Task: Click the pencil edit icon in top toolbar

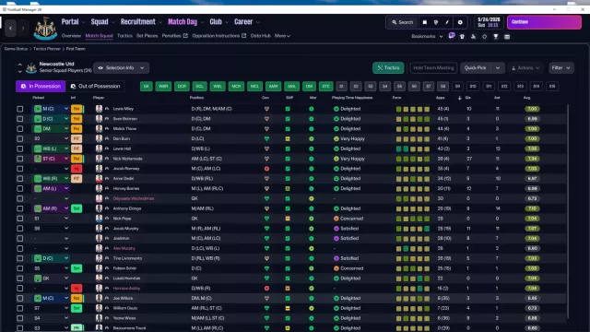Action: coord(447,22)
